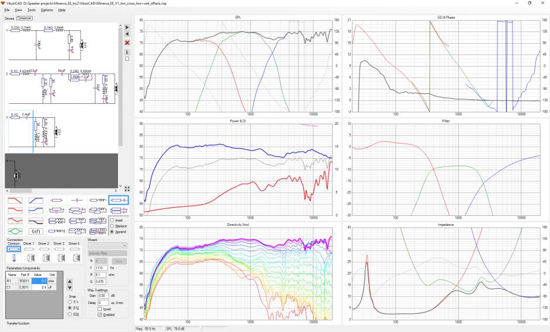Select the Insert radio button
The image size is (550, 332).
[x=112, y=221]
